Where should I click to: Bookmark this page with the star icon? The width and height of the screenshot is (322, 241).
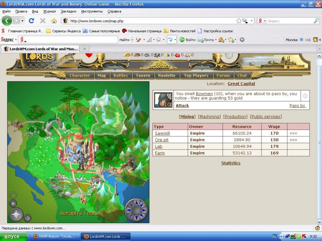(239, 21)
